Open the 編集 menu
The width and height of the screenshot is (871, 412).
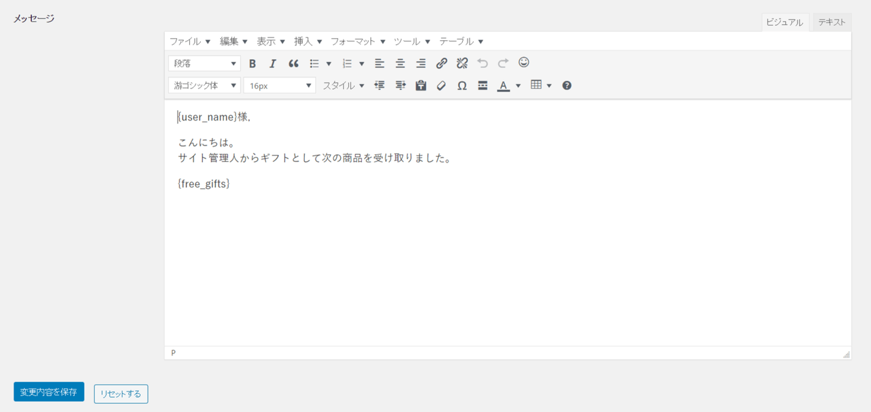point(233,41)
